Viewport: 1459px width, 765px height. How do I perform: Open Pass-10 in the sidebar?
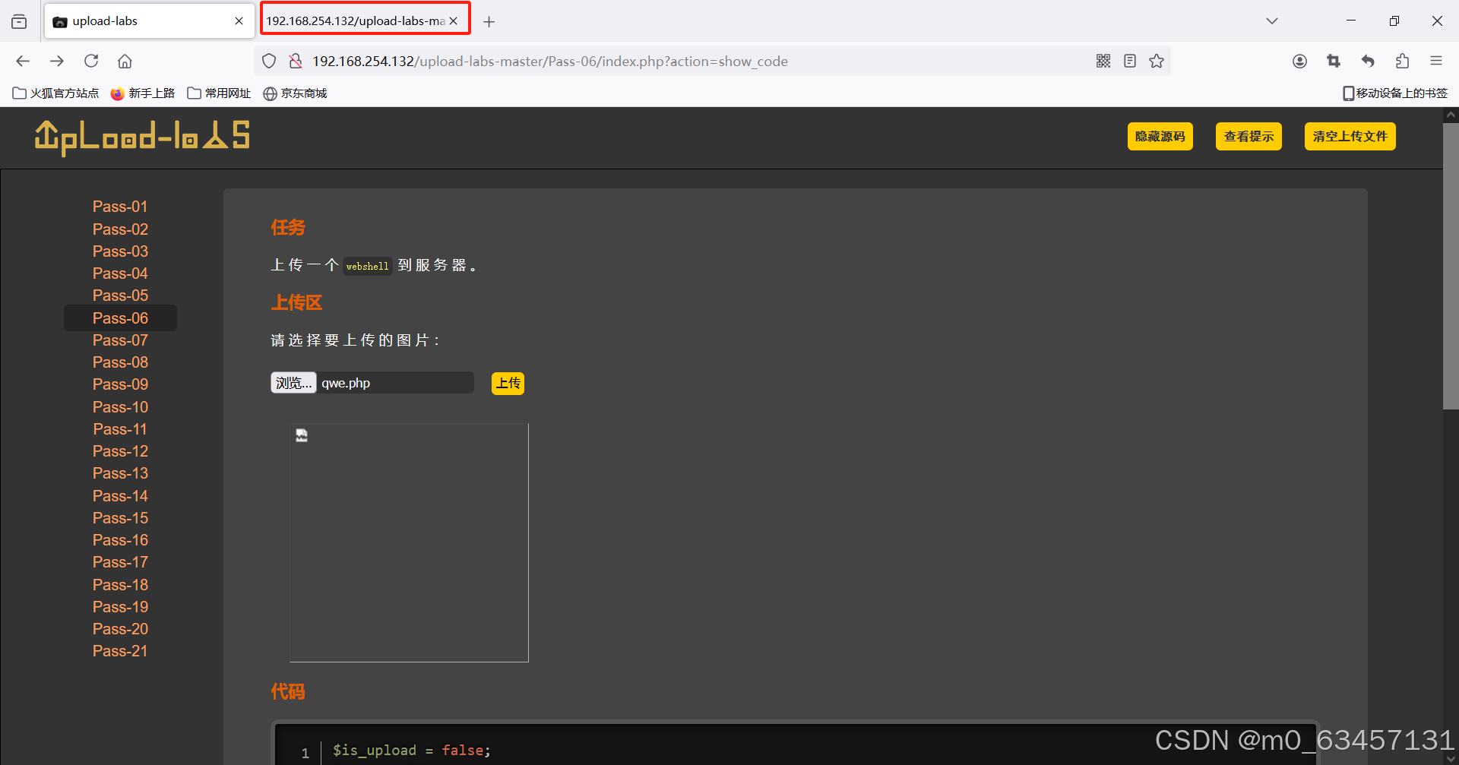tap(120, 407)
